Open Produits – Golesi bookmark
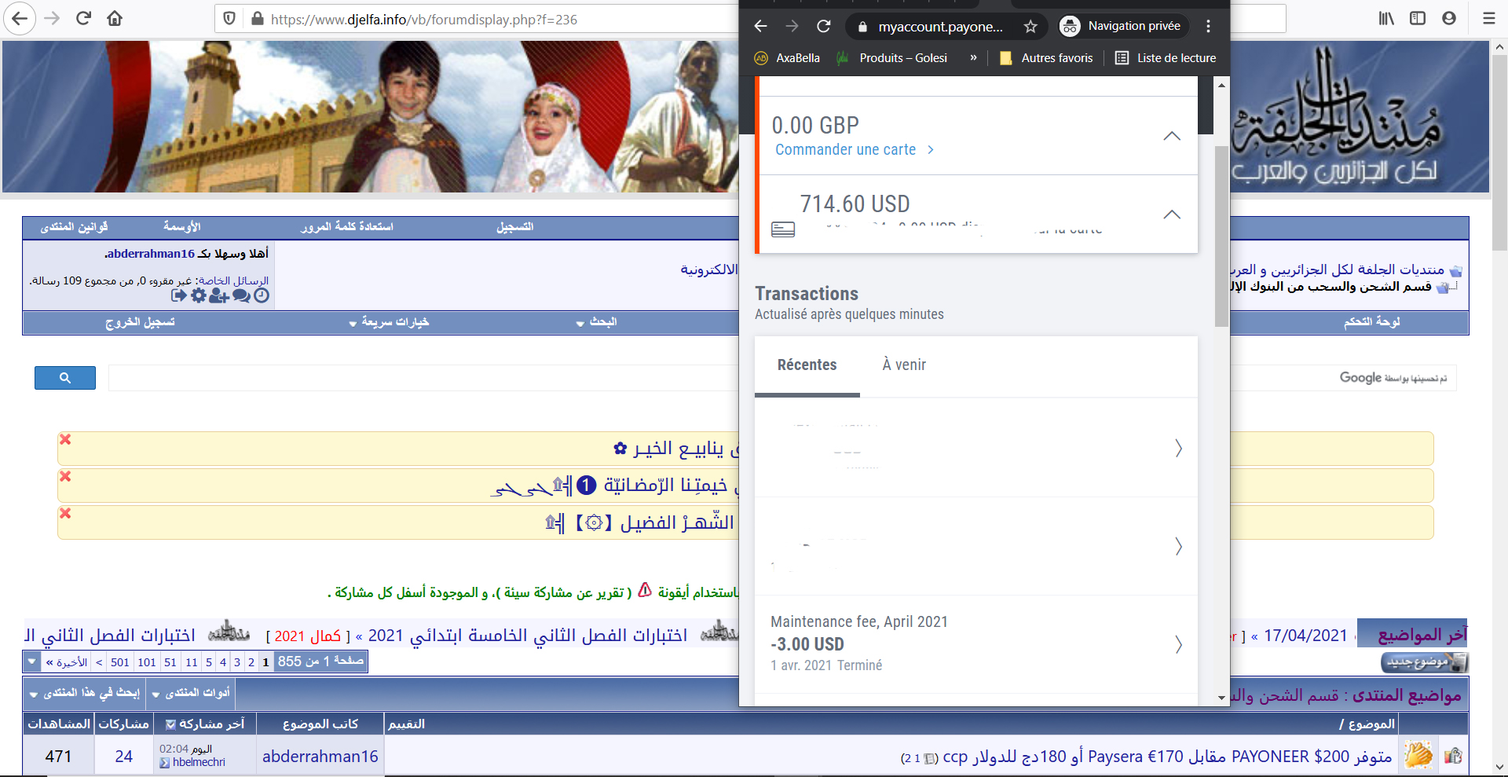The image size is (1508, 777). point(892,58)
